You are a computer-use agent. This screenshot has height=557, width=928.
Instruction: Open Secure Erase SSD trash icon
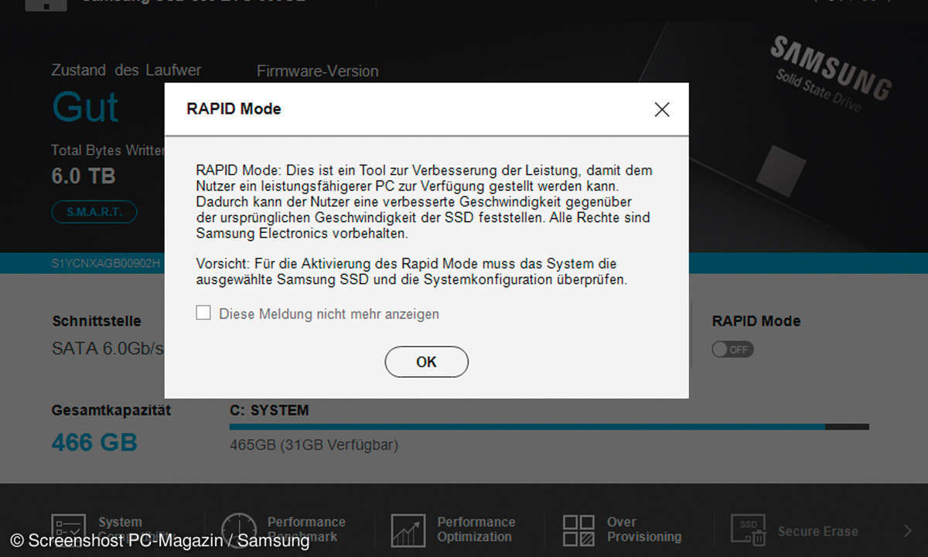coord(748,531)
